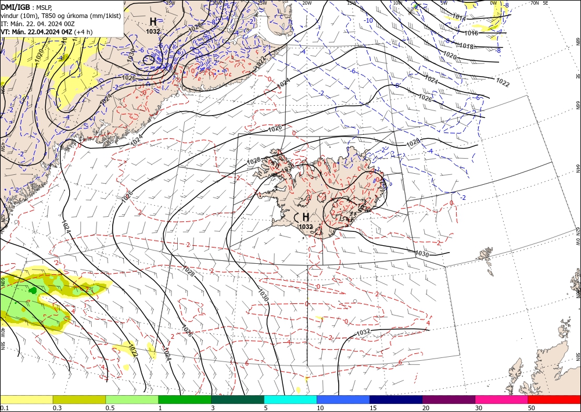Click the H high-pressure symbol over Greenland
This screenshot has height=412, width=581.
point(153,22)
